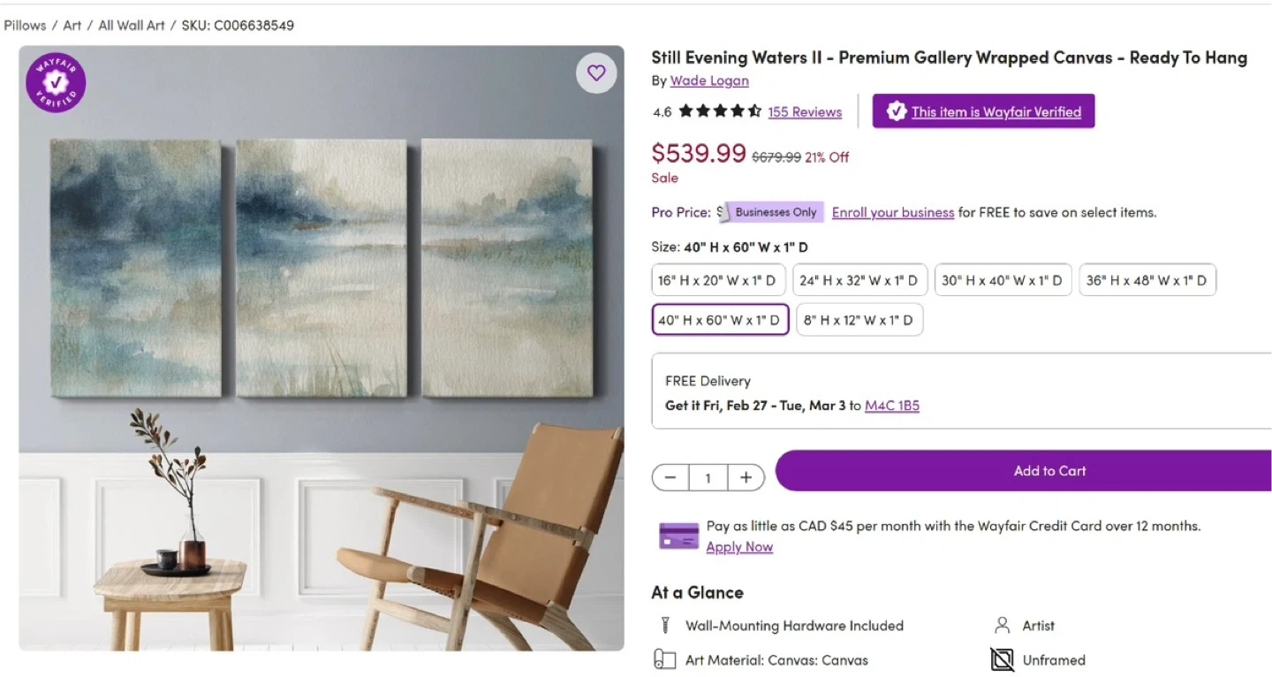1272x677 pixels.
Task: Open the Art breadcrumb link
Action: pyautogui.click(x=72, y=26)
